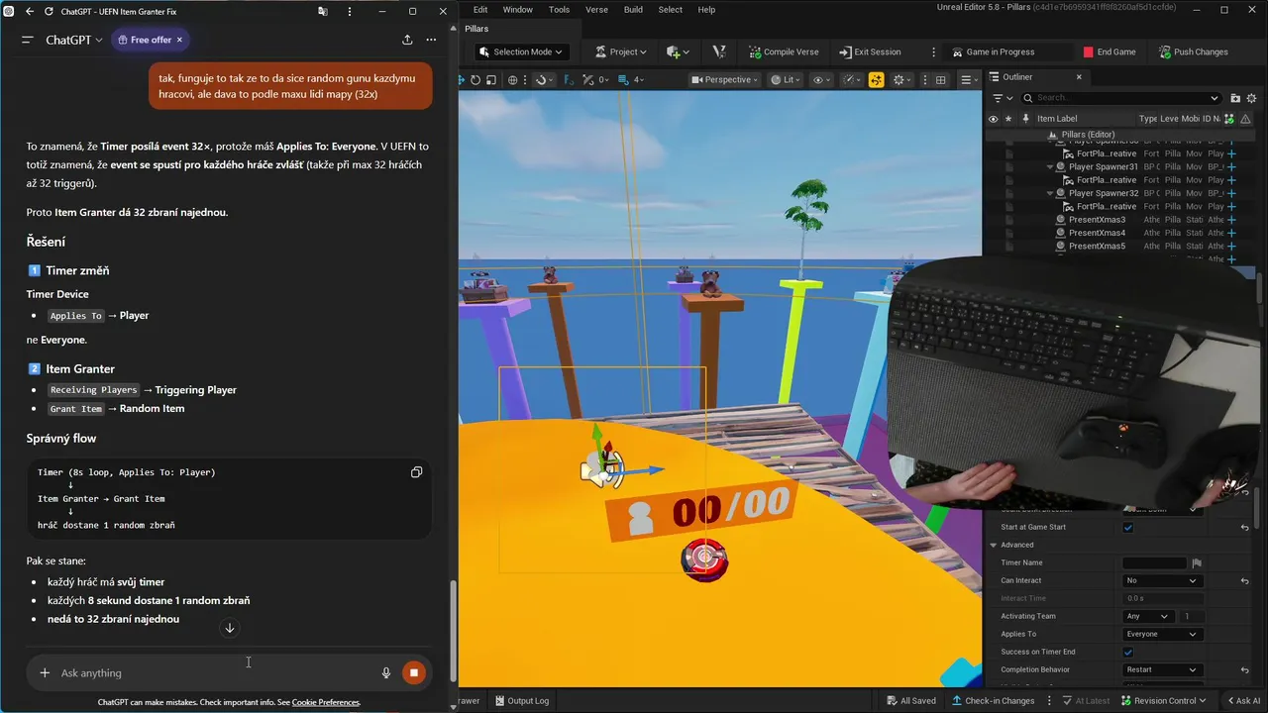
Task: Create new folder in Outliner
Action: point(1235,98)
